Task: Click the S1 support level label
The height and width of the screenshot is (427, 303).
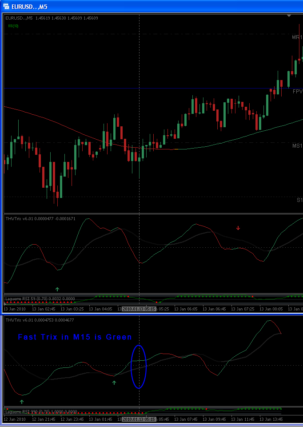Action: 300,200
